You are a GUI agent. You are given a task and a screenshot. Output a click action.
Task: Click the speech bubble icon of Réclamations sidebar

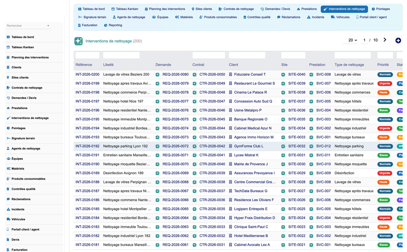point(8,199)
